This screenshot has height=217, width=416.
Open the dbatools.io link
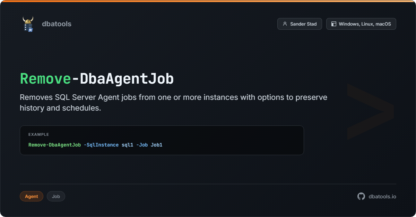(382, 196)
